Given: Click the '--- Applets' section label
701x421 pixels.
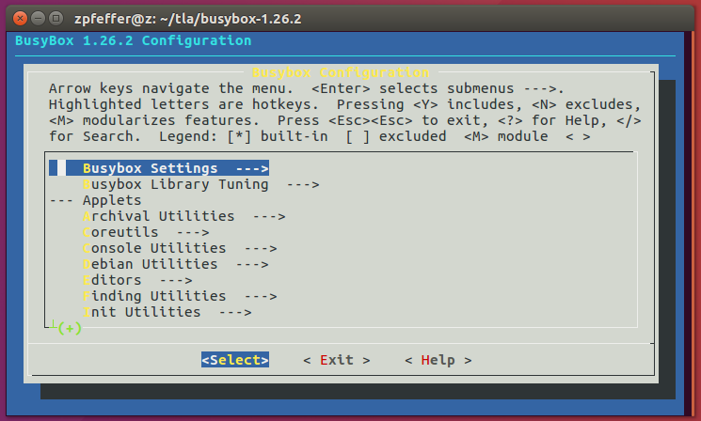Looking at the screenshot, I should (x=95, y=200).
